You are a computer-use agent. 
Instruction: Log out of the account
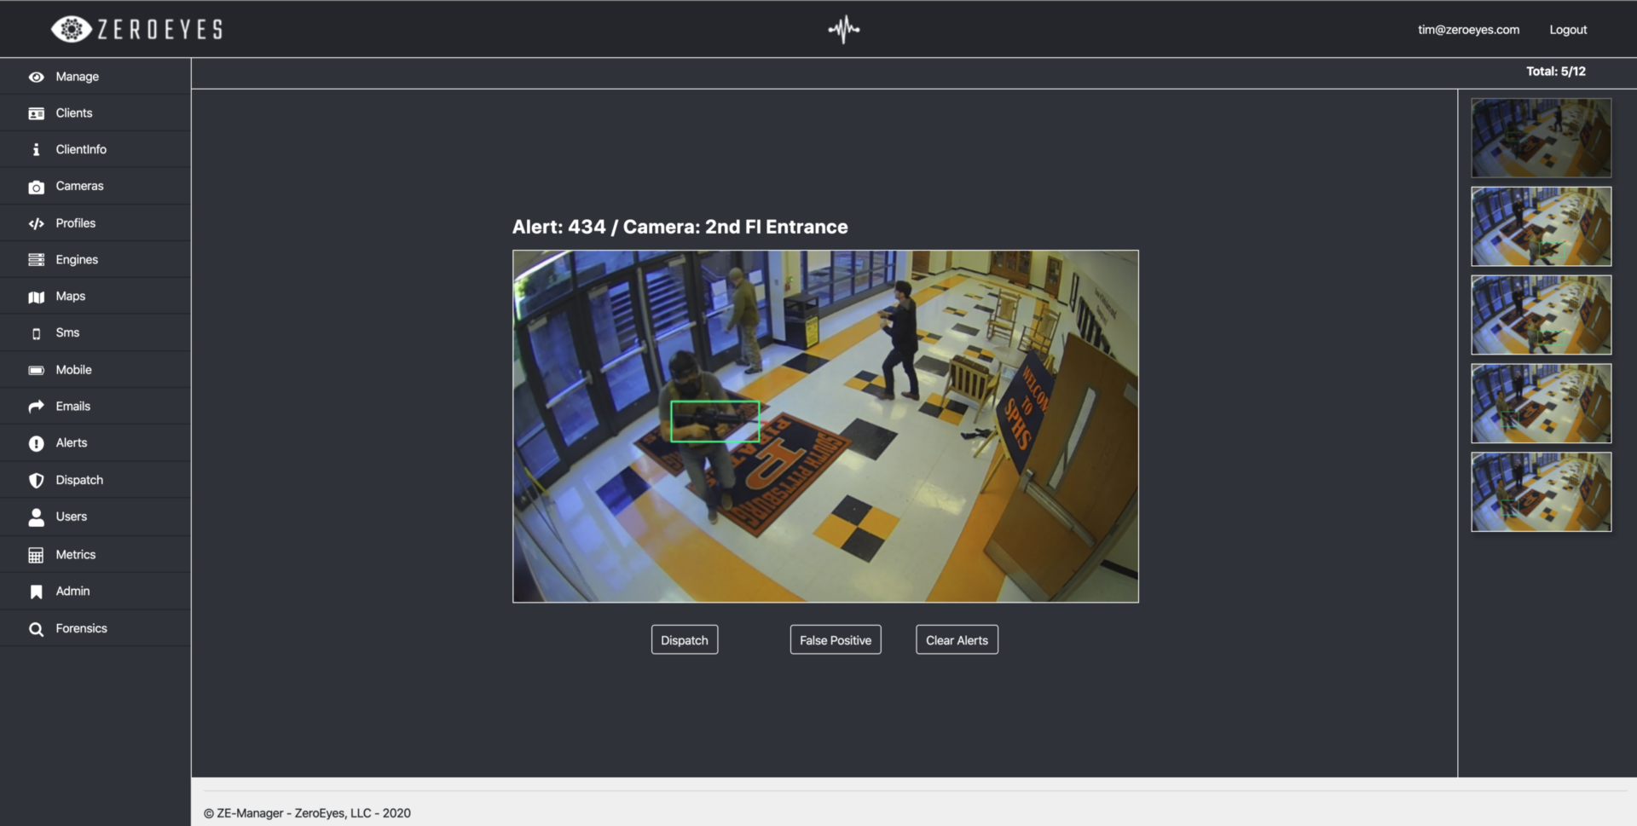click(x=1568, y=30)
